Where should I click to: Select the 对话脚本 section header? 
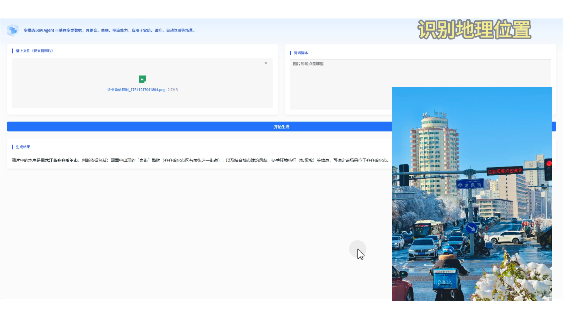click(301, 53)
